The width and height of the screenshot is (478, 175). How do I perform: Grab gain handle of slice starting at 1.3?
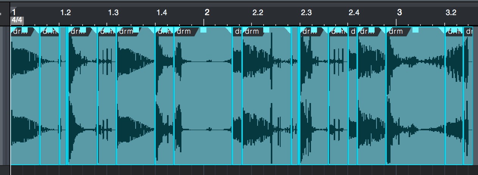(x=136, y=30)
